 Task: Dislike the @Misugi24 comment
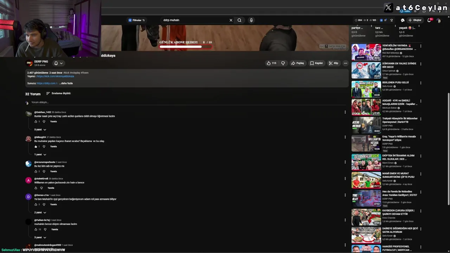click(x=44, y=147)
